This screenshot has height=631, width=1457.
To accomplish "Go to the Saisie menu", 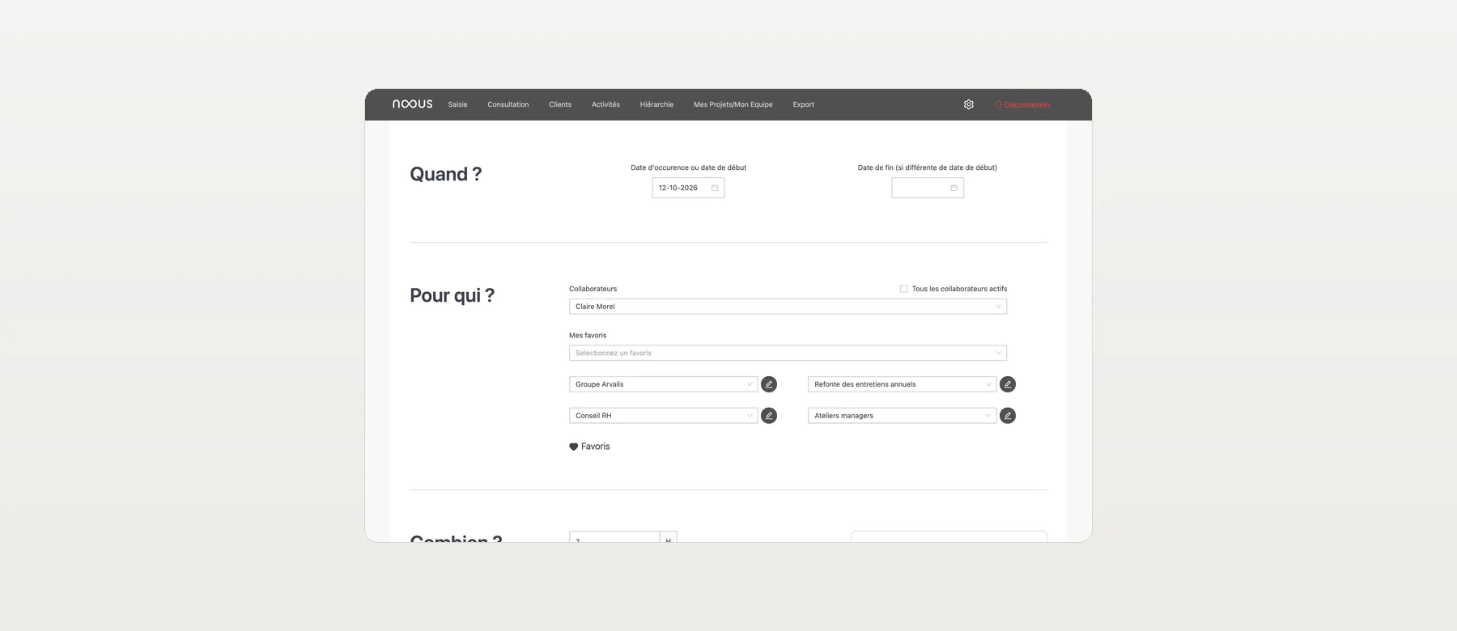I will [x=458, y=104].
